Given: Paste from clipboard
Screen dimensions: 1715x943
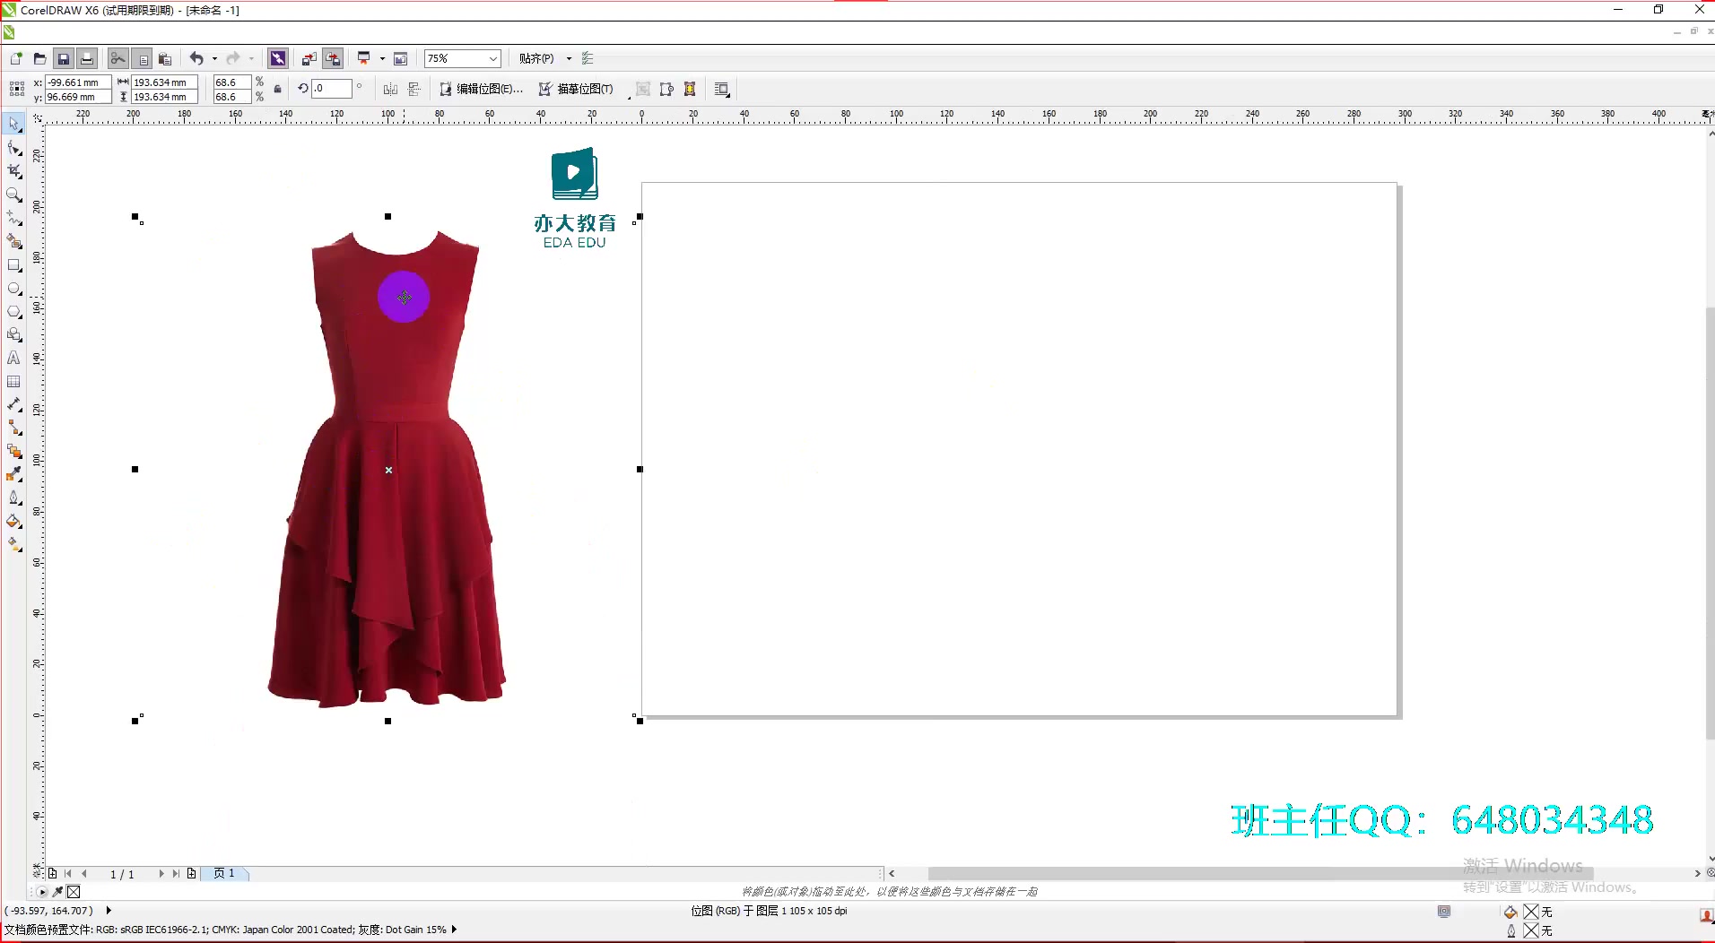Looking at the screenshot, I should [x=165, y=58].
